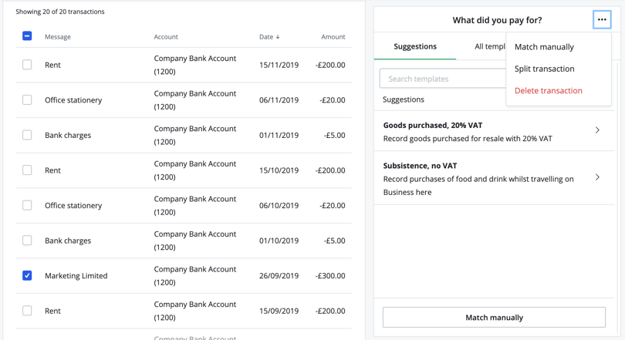Uncheck the Marketing Limited transaction checkbox

[x=27, y=275]
